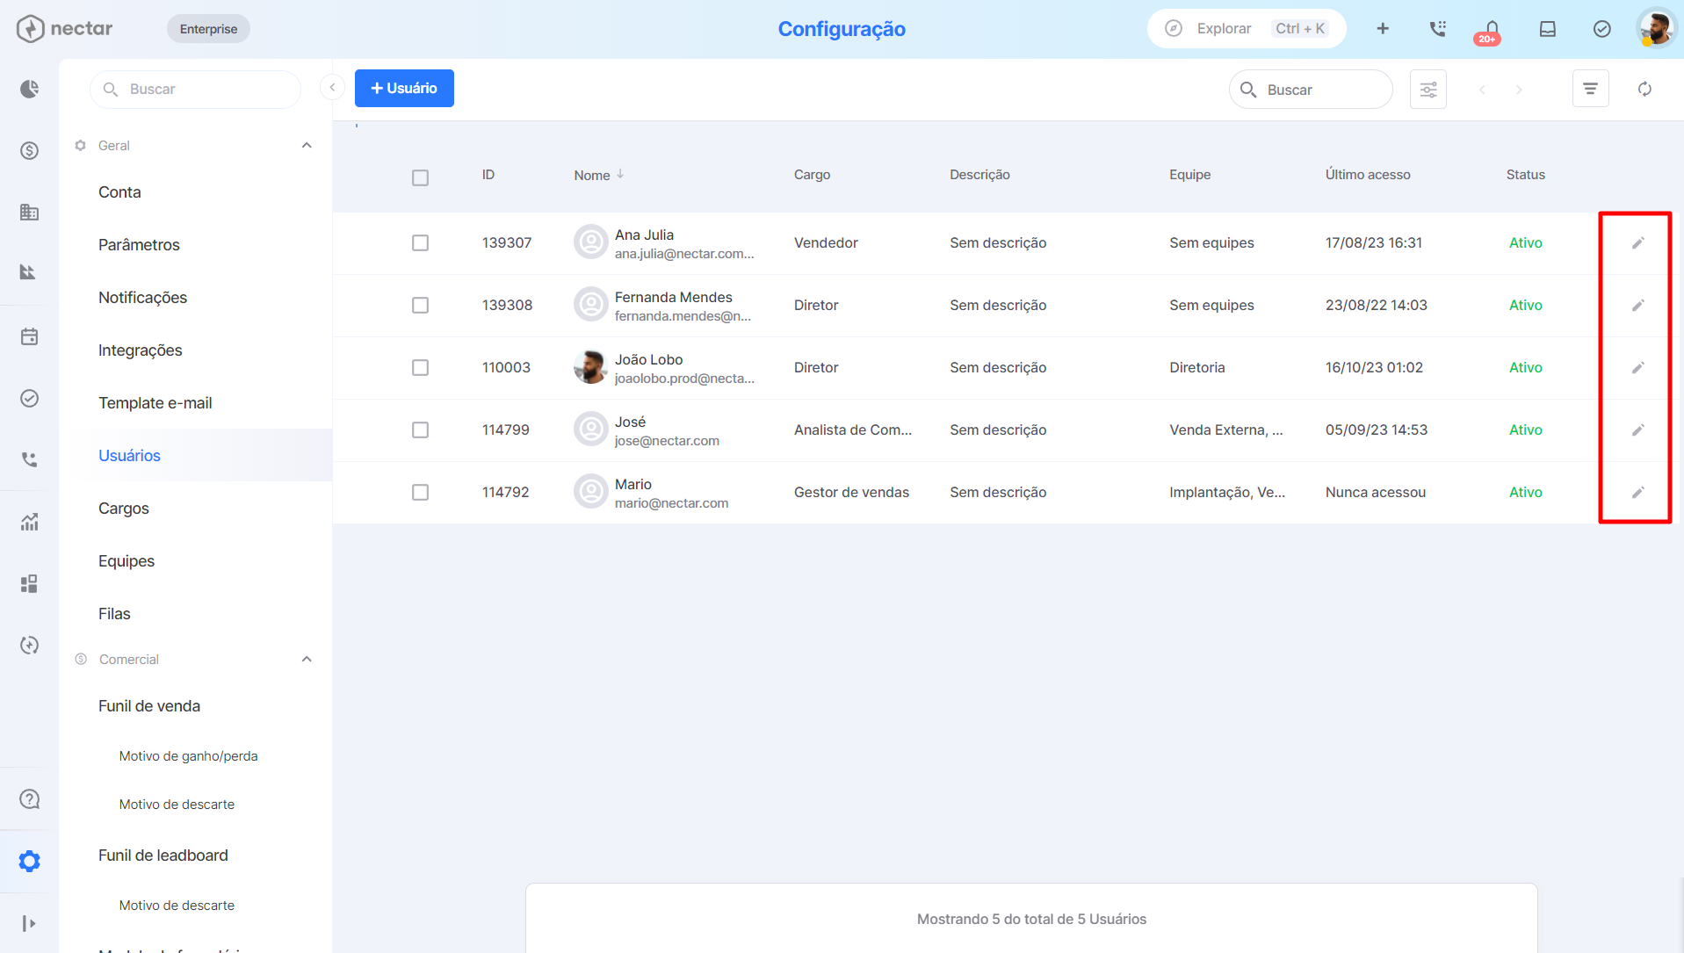
Task: Edit Fernanda Mendes with the pencil icon
Action: [x=1638, y=305]
